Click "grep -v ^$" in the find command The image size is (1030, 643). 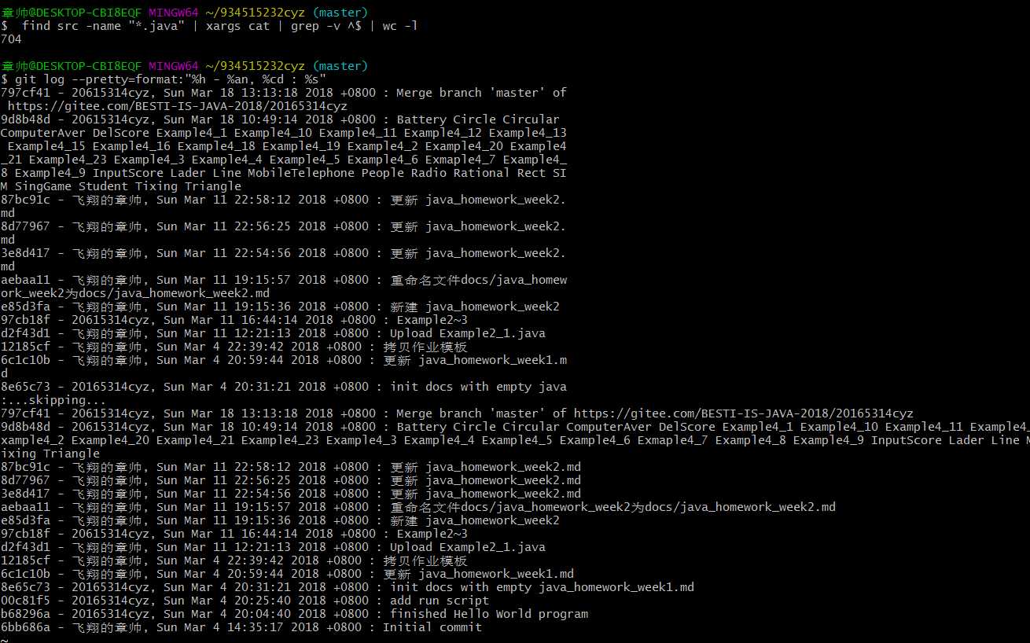[x=326, y=26]
